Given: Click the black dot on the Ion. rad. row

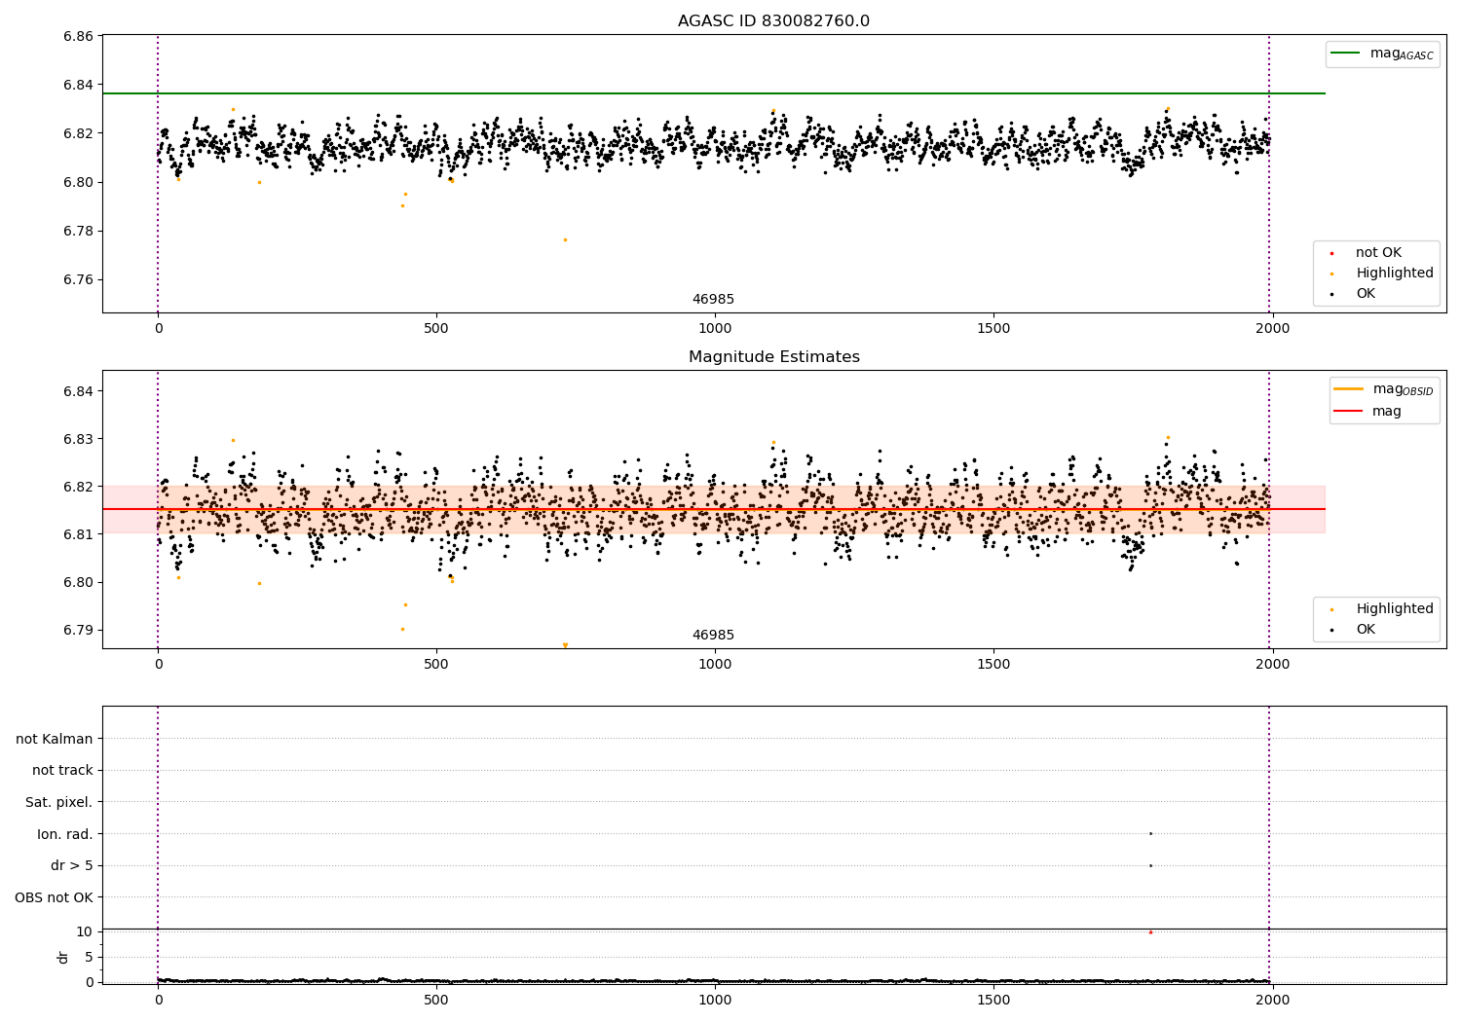Looking at the screenshot, I should click(1150, 833).
